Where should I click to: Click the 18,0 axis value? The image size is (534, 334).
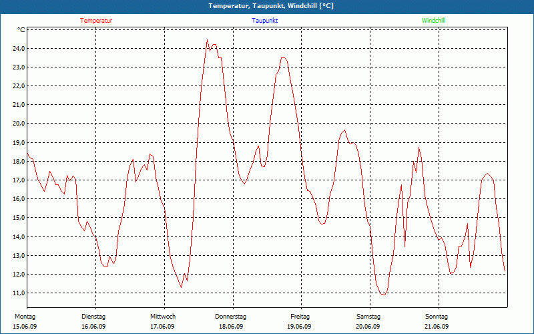[x=18, y=162]
